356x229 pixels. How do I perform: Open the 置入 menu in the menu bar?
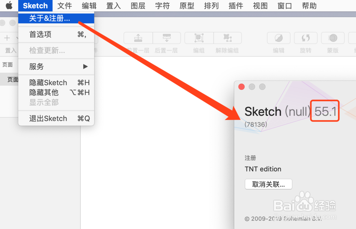114,6
